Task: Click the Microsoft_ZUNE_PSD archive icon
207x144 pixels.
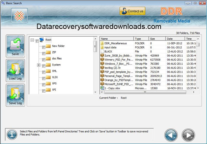Action: point(102,84)
